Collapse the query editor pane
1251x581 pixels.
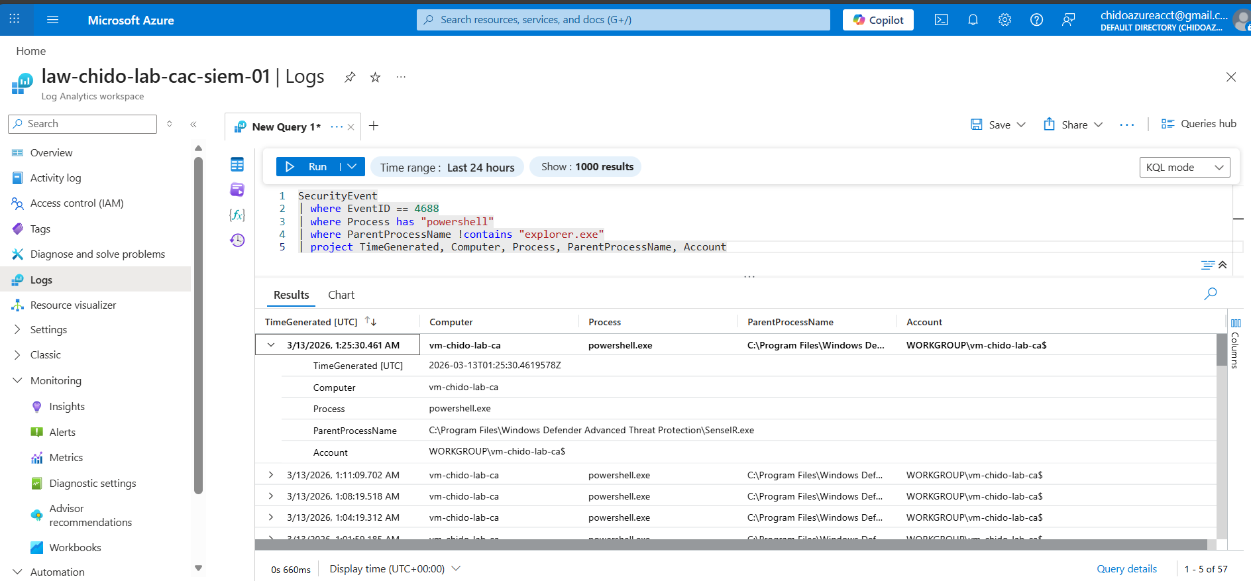tap(1223, 265)
